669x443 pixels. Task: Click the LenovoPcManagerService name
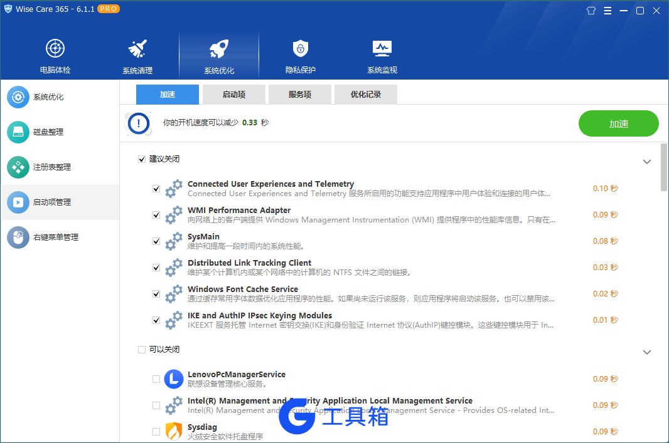[237, 375]
